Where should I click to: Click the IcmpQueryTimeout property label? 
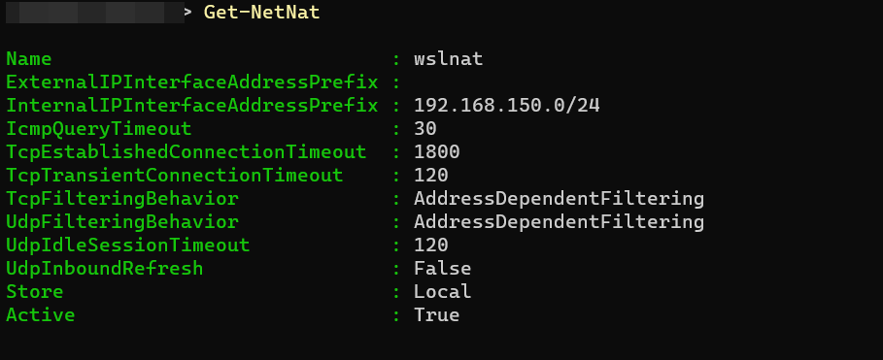(99, 129)
